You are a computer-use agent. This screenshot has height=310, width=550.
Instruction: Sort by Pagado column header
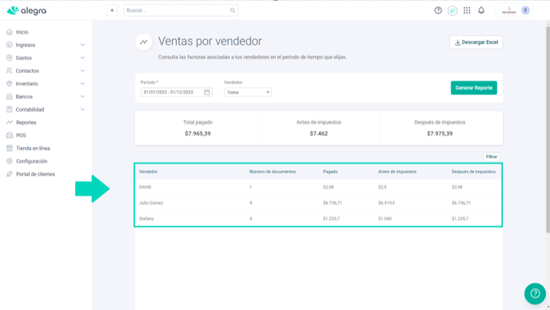pos(330,172)
